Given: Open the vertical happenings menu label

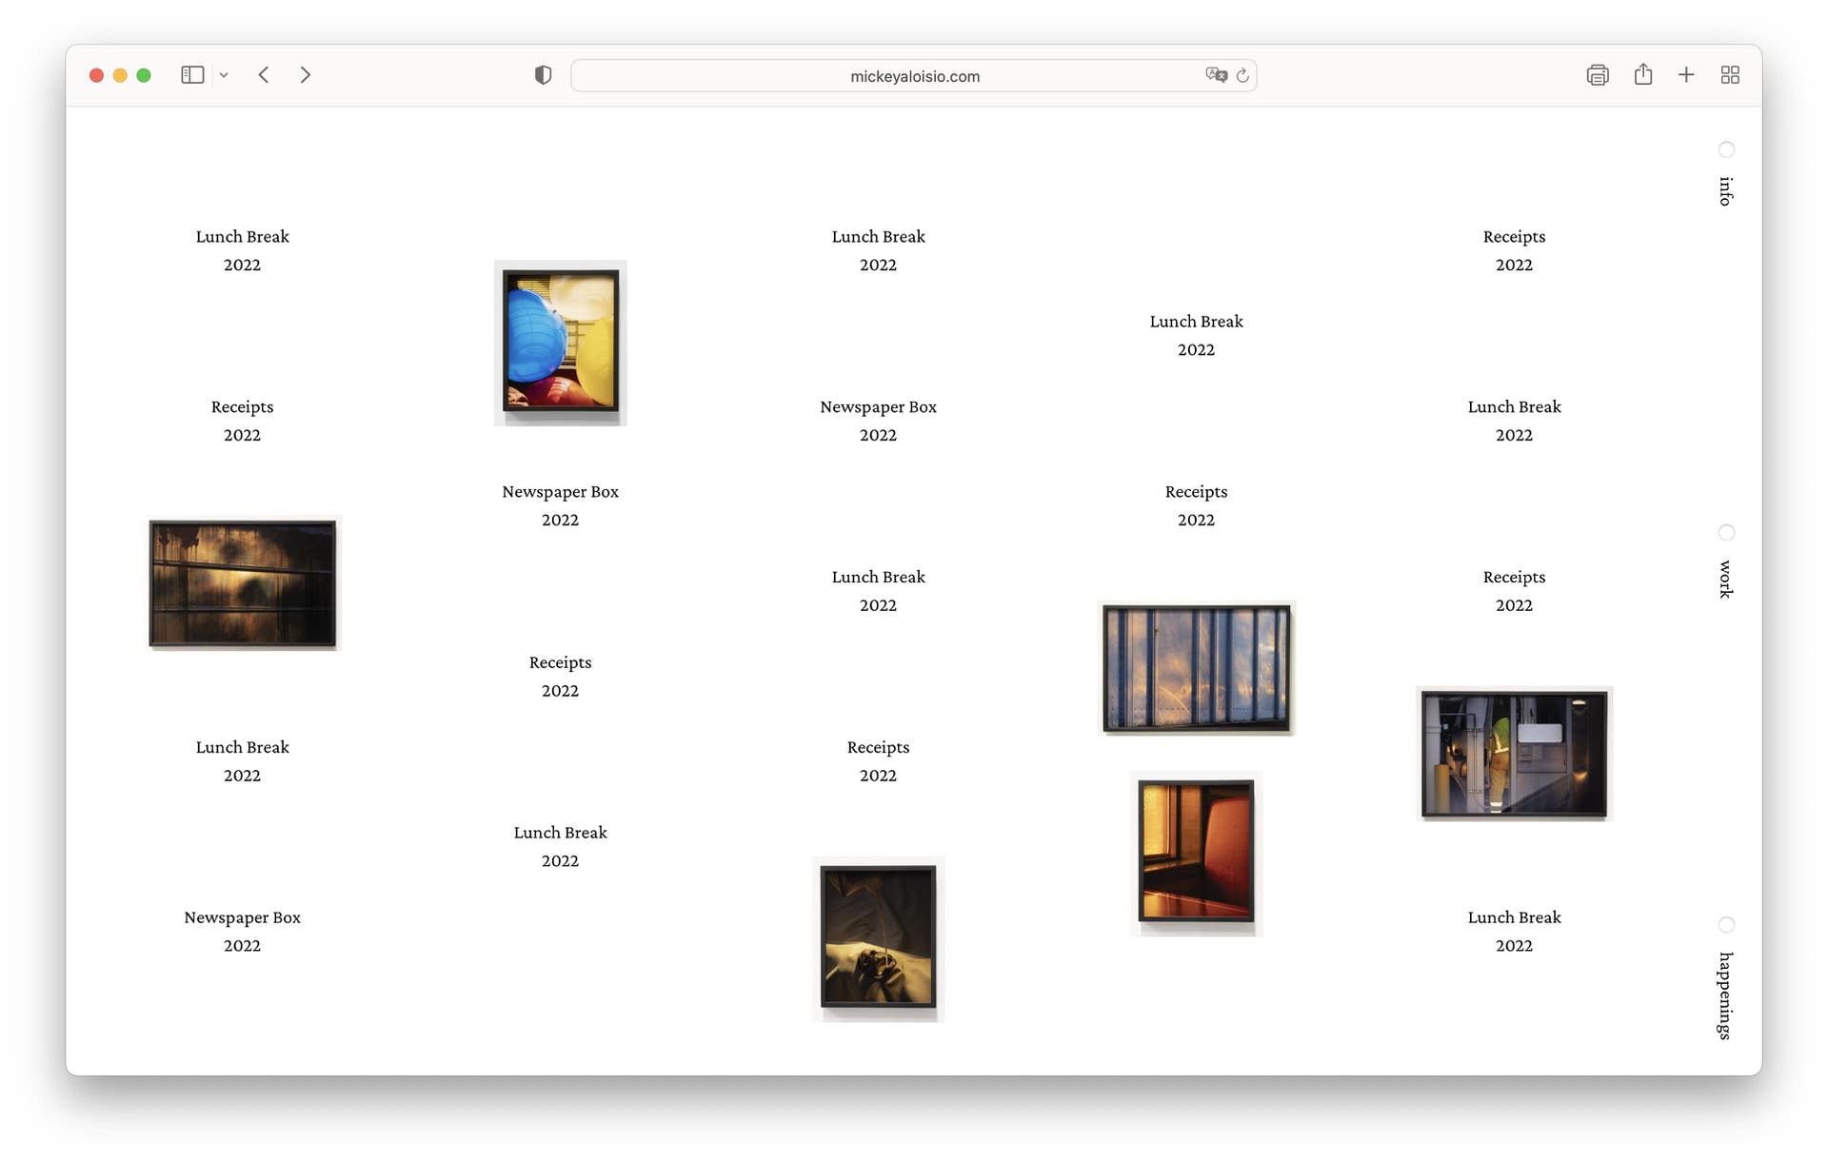Looking at the screenshot, I should tap(1725, 995).
